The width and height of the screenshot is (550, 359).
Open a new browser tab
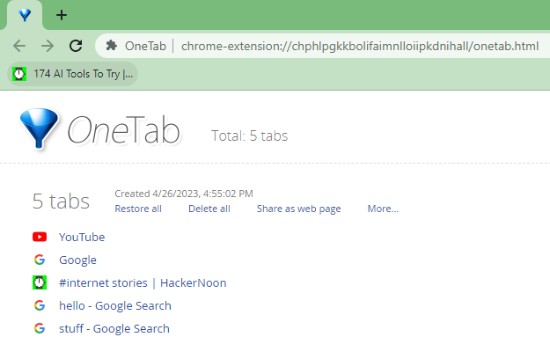[x=62, y=15]
